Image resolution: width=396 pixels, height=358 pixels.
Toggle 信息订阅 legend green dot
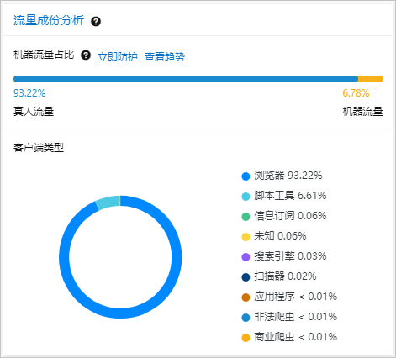point(246,217)
